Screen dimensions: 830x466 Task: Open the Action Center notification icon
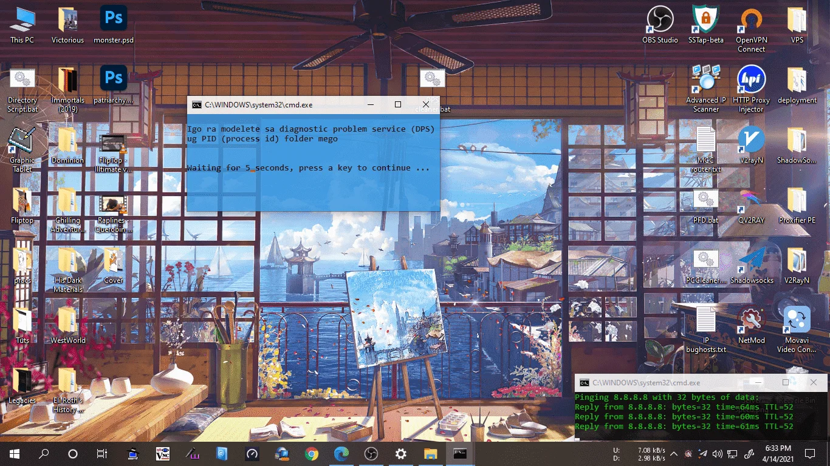[810, 453]
